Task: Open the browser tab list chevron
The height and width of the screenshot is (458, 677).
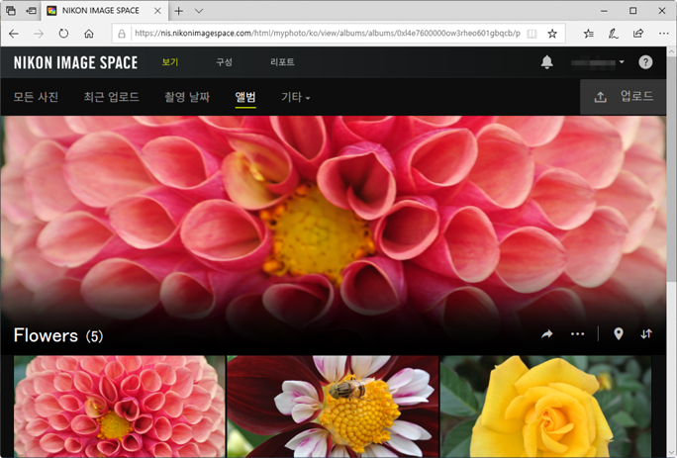Action: tap(199, 11)
